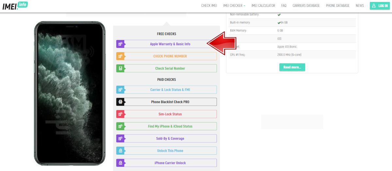Choose Sim-Lock Status check
This screenshot has height=171, width=392.
click(x=167, y=114)
